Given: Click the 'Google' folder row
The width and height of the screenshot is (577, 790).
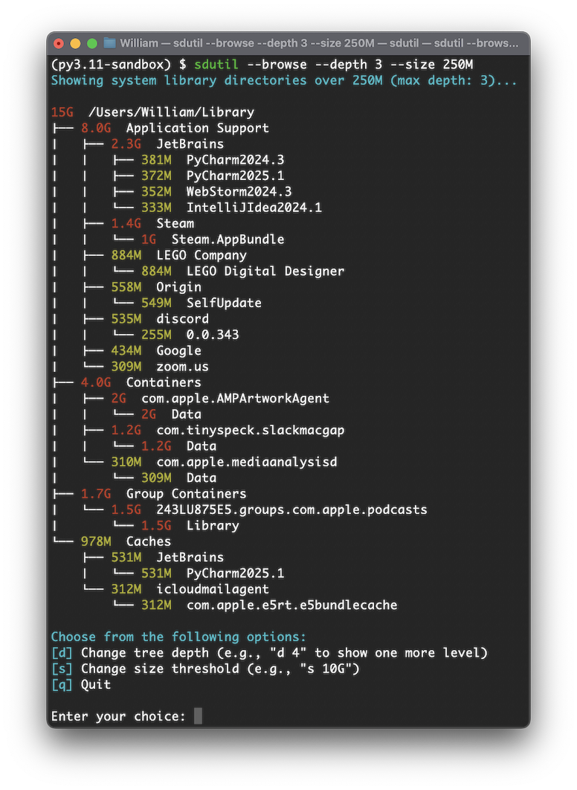Looking at the screenshot, I should coord(156,350).
